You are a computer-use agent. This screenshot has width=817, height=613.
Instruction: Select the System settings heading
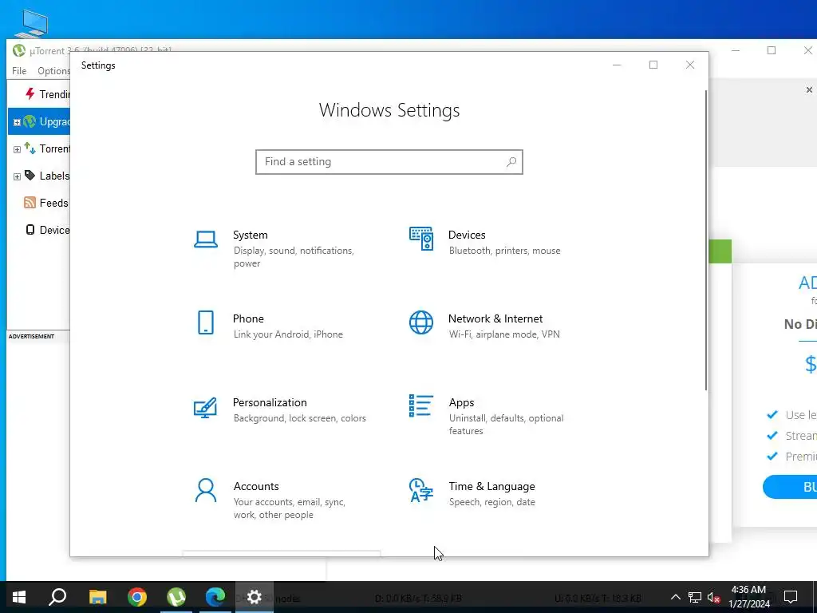coord(250,235)
